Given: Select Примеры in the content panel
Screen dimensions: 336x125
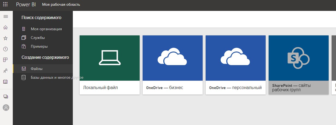Looking at the screenshot, I should click(x=39, y=46).
